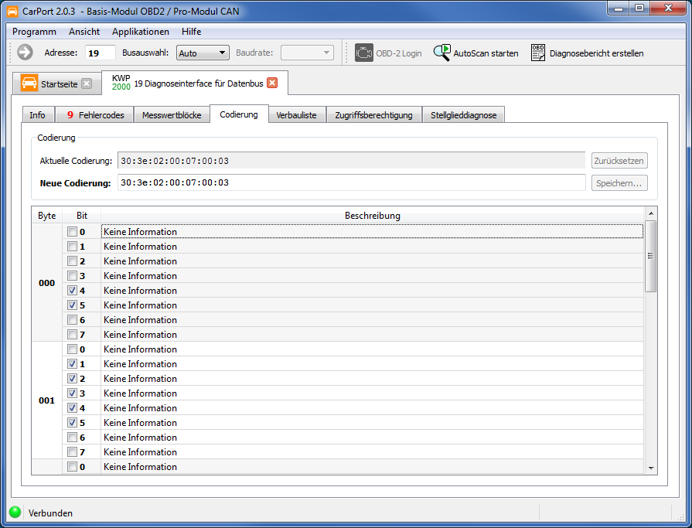Switch to the Fehlercodes tab
Screen dimensions: 692x528
[95, 115]
